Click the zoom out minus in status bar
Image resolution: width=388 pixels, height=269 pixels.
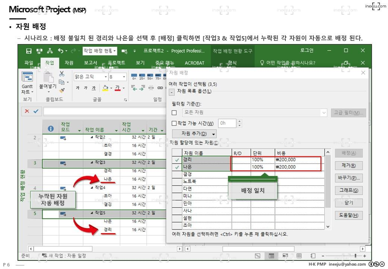(x=323, y=256)
